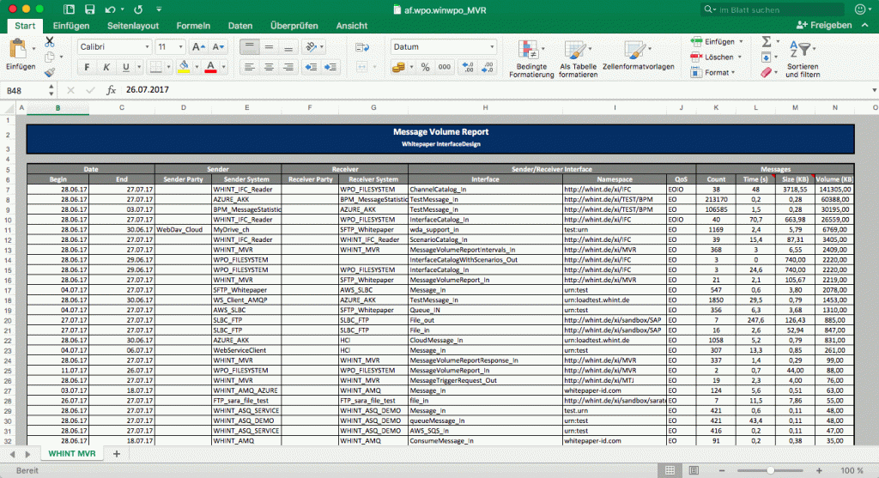879x478 pixels.
Task: Switch to Überprüfen ribbon tab
Action: 294,26
